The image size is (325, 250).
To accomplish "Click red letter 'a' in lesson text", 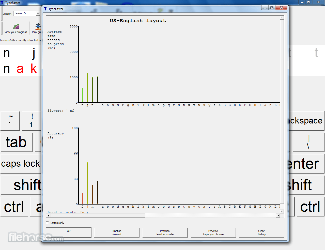I will tap(20, 69).
